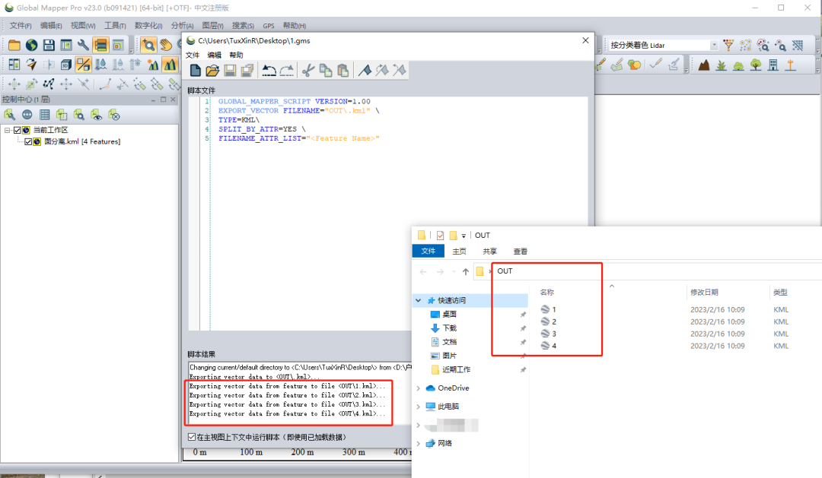Image resolution: width=822 pixels, height=478 pixels.
Task: Switch to Explorer 查看 tab
Action: (x=520, y=252)
